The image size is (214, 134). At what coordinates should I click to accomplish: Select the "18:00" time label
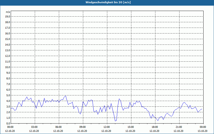point(155,127)
